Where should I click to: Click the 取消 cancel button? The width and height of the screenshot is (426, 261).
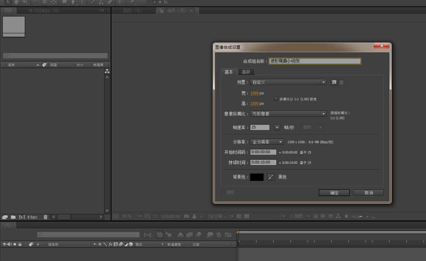368,193
